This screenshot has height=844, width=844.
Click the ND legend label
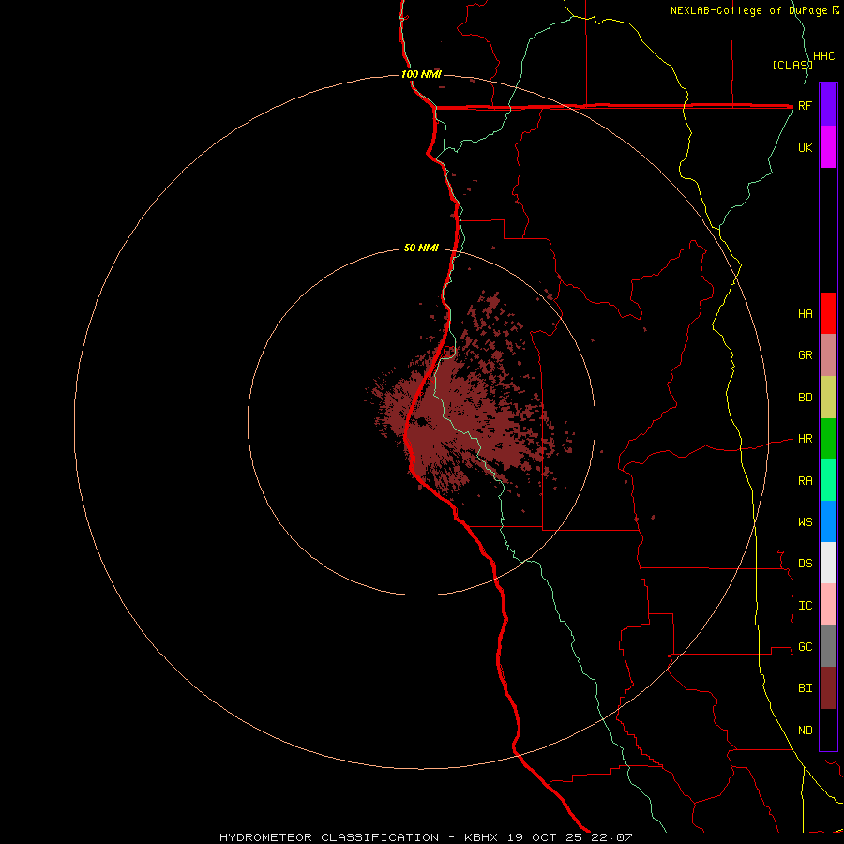click(x=805, y=731)
